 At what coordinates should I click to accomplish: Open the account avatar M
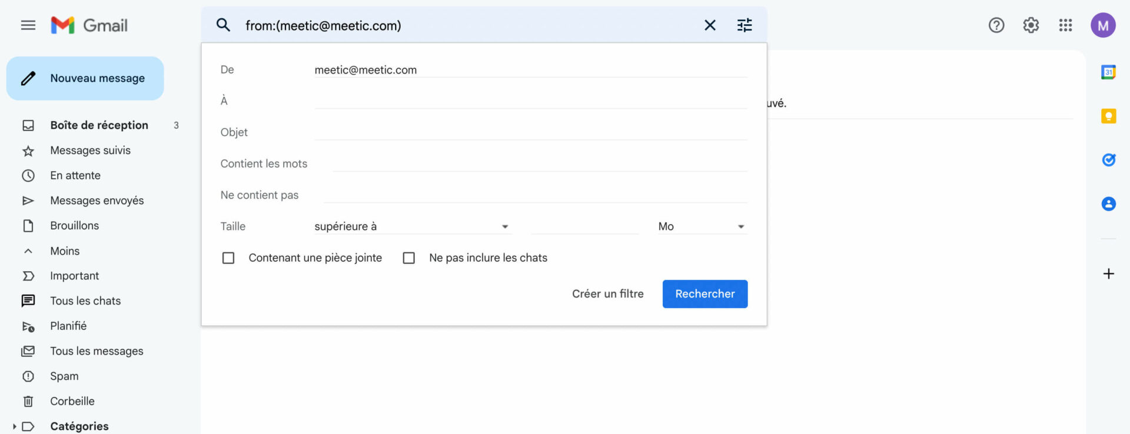click(x=1103, y=25)
